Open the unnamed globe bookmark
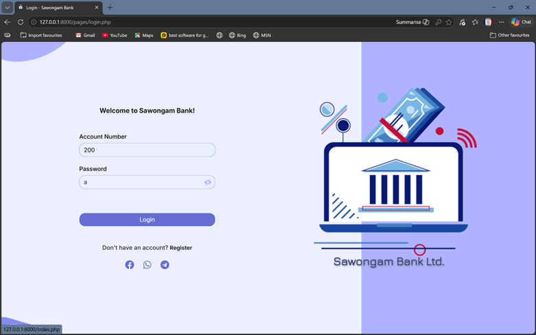Viewport: 536px width, 335px height. click(220, 35)
